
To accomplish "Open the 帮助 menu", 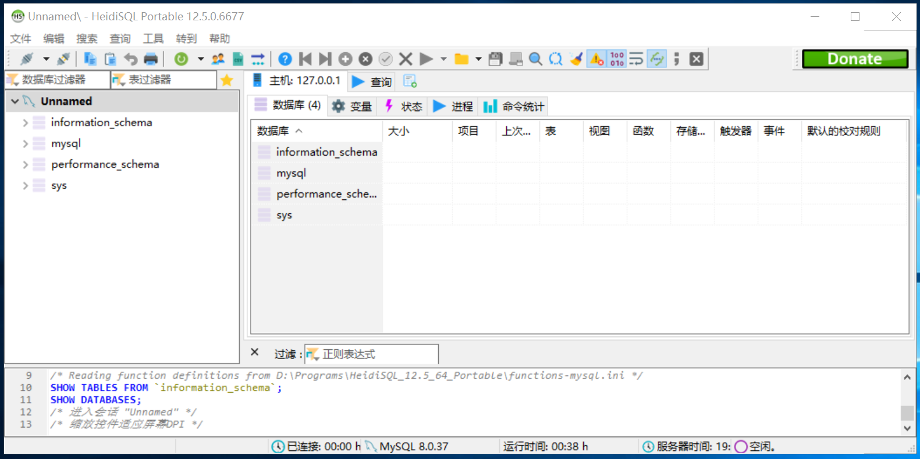I will point(219,38).
